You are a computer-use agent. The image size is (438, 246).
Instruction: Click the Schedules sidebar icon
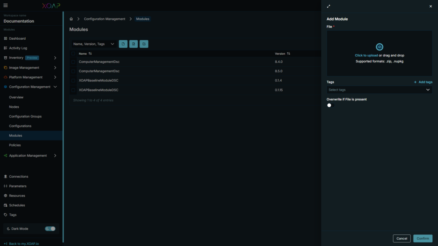pyautogui.click(x=5, y=205)
